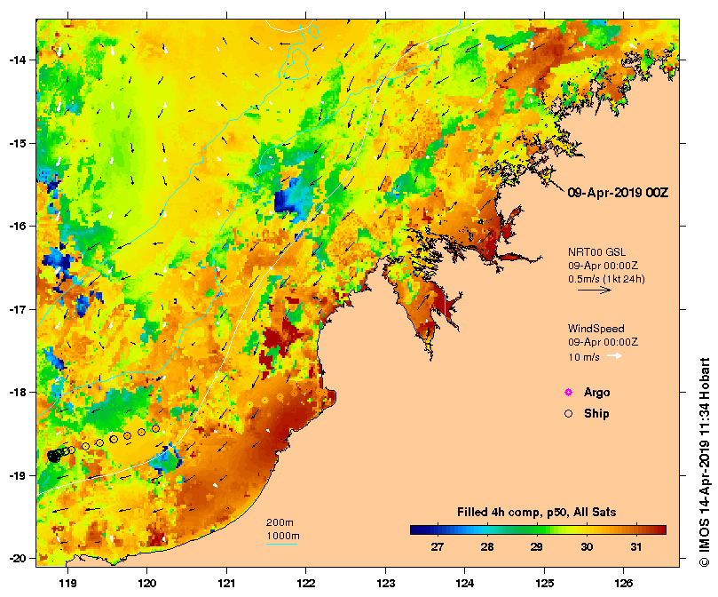This screenshot has height=597, width=718.
Task: Click the latitude label -16
Action: click(18, 226)
